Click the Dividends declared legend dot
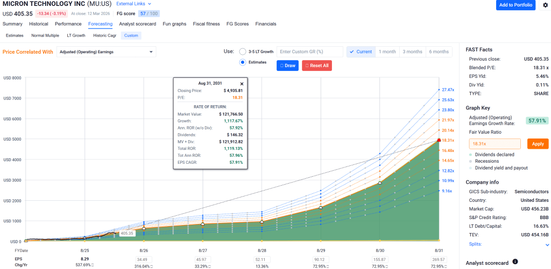This screenshot has width=551, height=269. (471, 155)
